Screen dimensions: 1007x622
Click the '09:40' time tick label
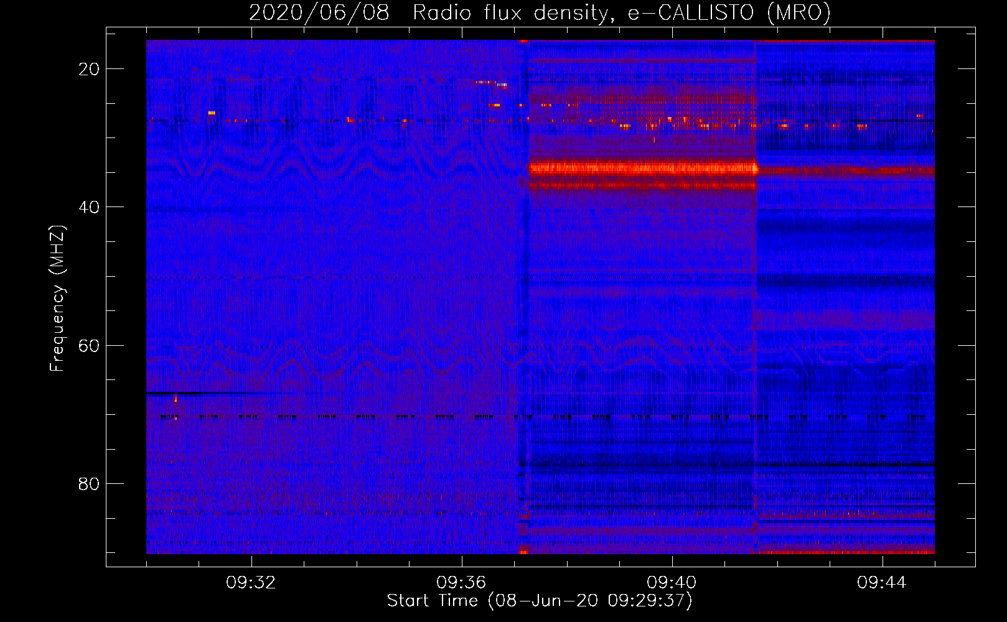pyautogui.click(x=672, y=583)
